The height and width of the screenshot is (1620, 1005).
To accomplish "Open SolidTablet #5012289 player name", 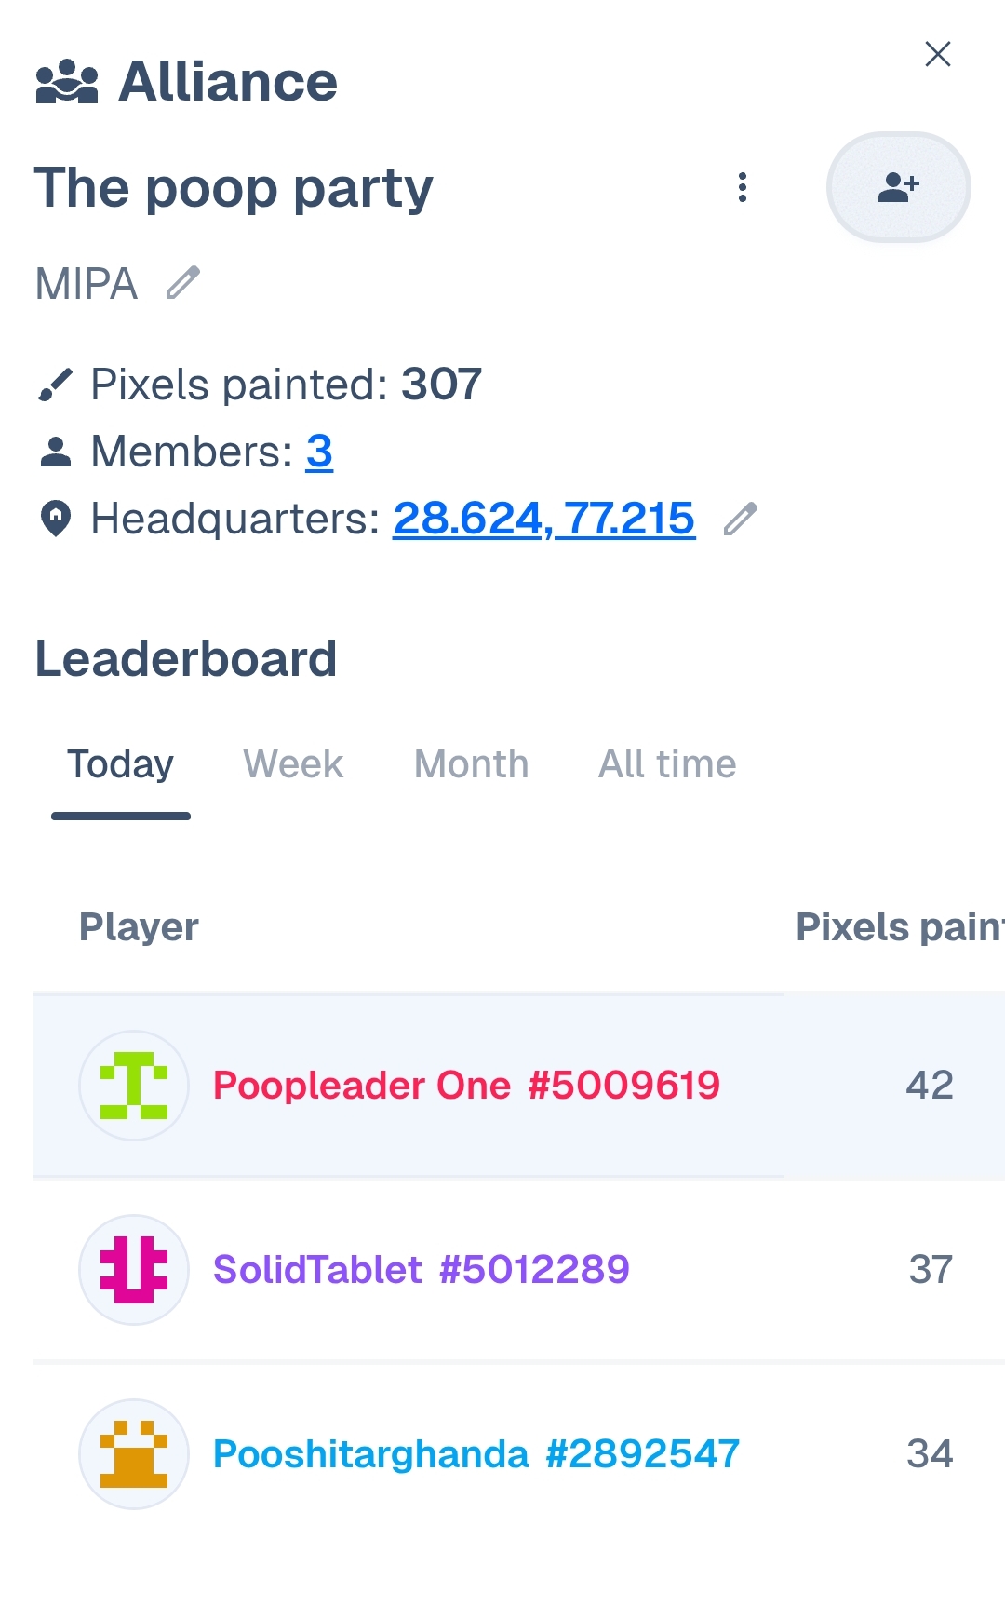I will 422,1270.
